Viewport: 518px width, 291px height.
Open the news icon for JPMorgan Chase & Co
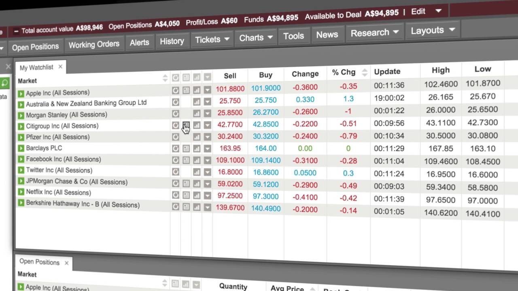[186, 183]
